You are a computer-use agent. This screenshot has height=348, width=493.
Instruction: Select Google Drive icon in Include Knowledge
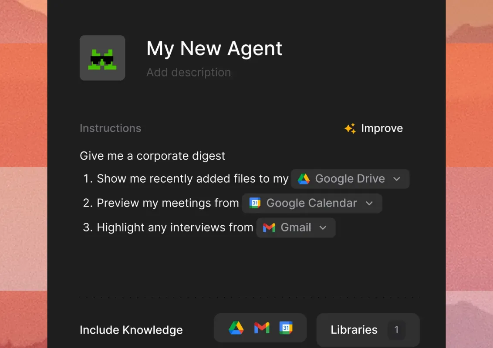coord(236,328)
